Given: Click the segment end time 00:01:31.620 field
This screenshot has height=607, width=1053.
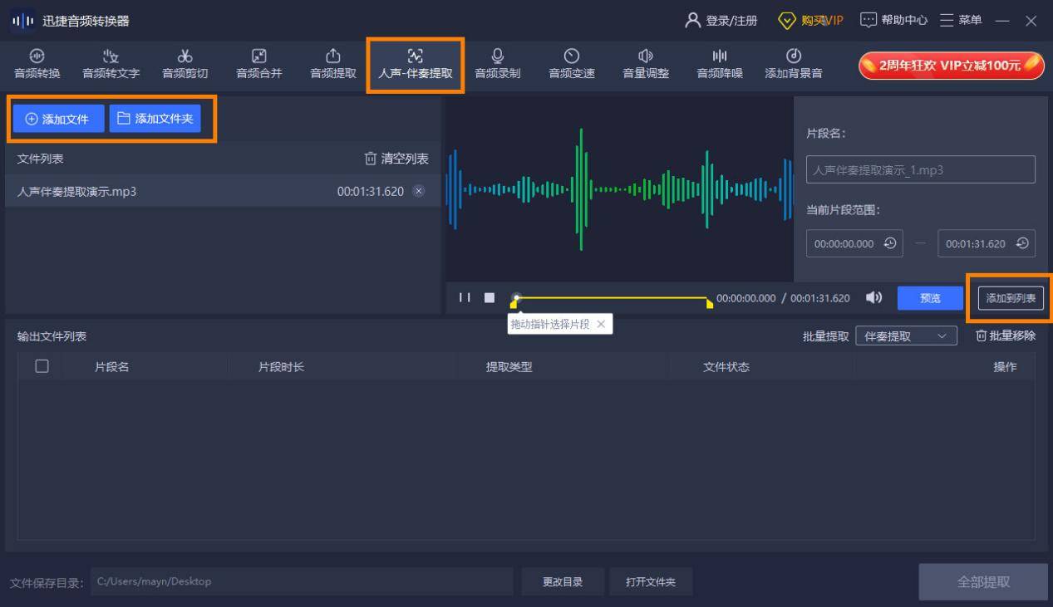Looking at the screenshot, I should point(987,243).
